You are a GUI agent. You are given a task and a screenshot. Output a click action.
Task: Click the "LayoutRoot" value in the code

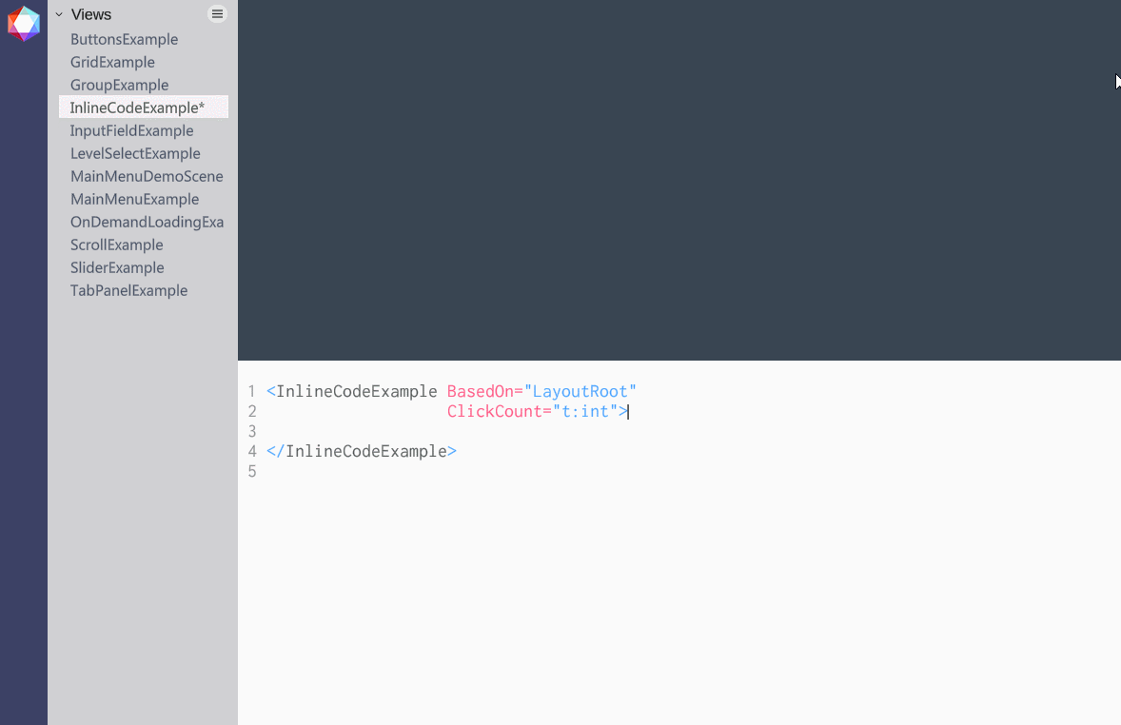point(580,392)
